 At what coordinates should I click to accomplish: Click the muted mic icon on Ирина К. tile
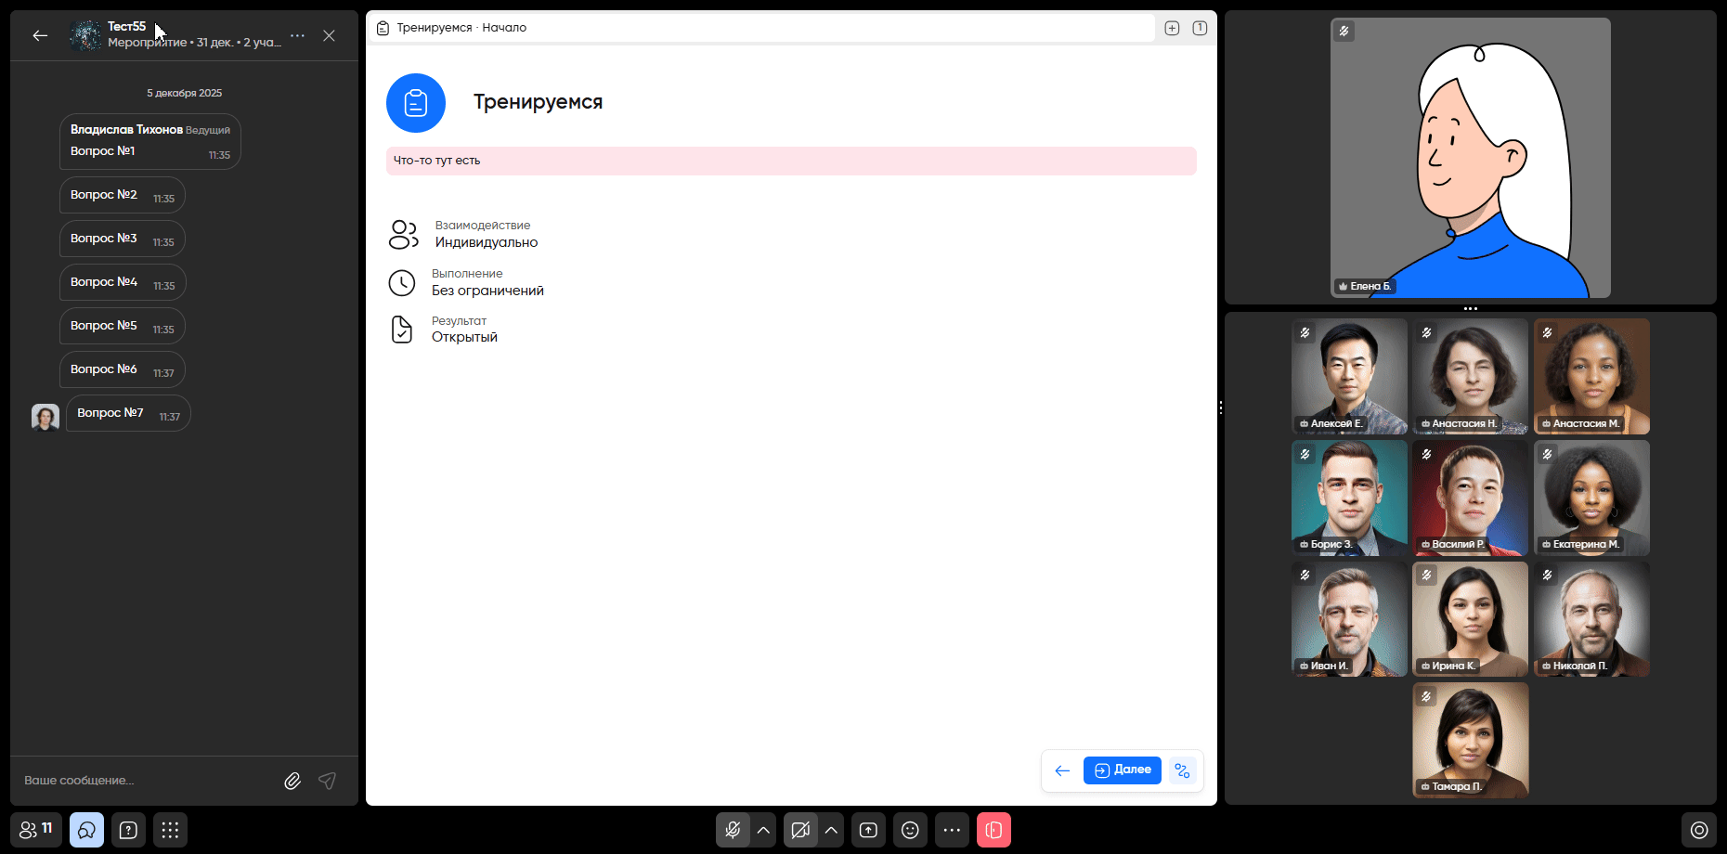pos(1426,576)
